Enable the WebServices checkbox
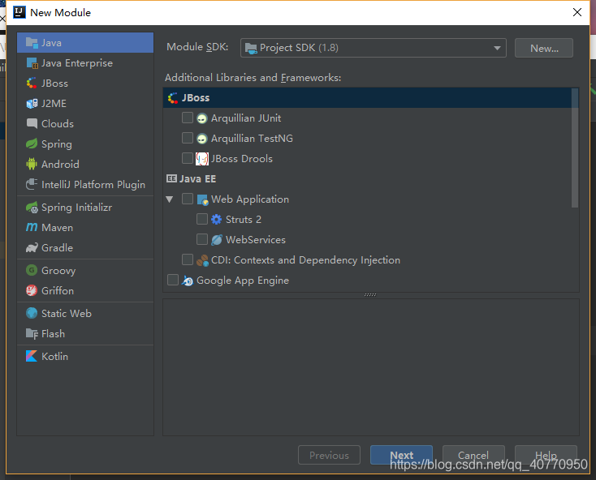The height and width of the screenshot is (480, 596). coord(202,239)
